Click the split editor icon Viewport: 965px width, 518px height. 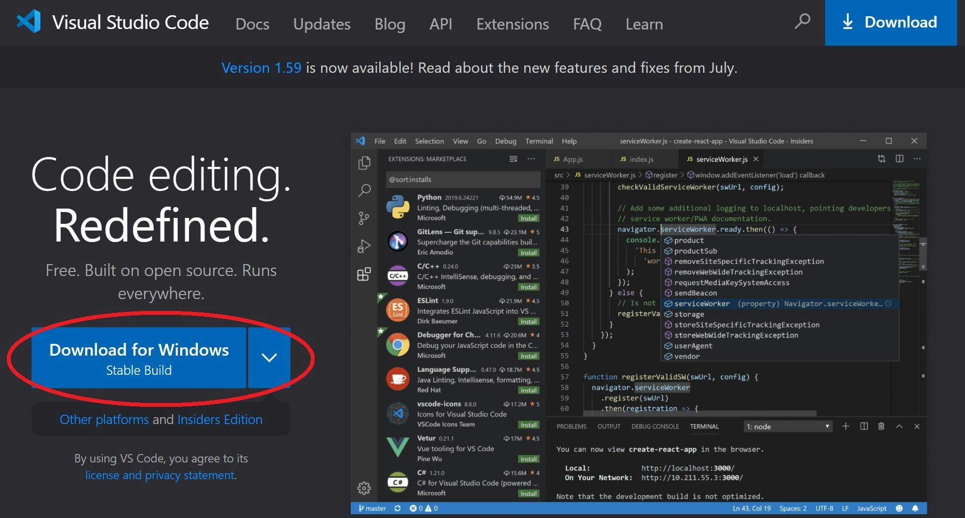coord(900,159)
